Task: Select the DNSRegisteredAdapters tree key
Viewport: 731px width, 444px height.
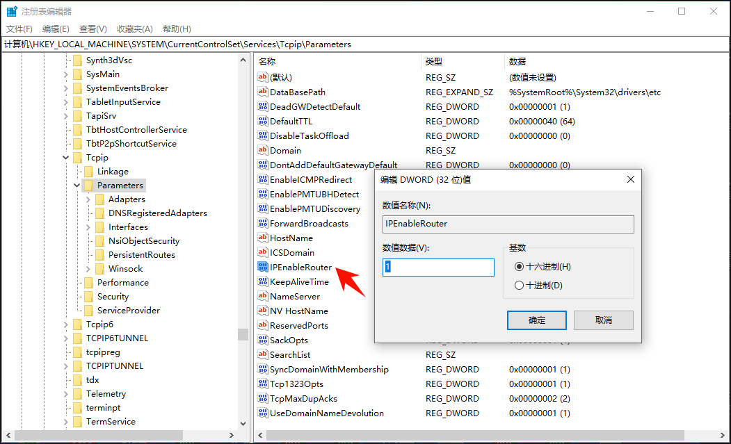Action: (x=158, y=213)
